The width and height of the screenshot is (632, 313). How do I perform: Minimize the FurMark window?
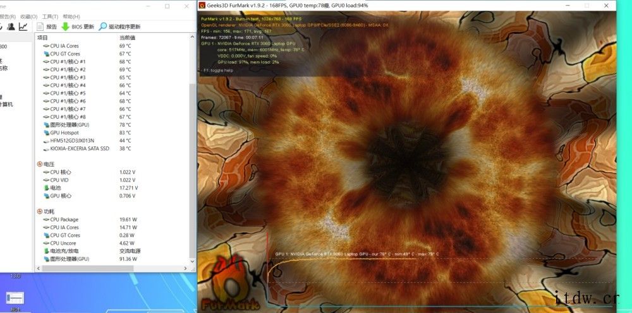pos(568,6)
